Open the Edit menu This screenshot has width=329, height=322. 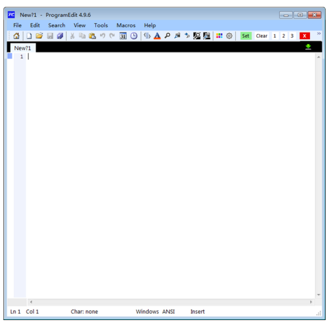click(x=35, y=25)
